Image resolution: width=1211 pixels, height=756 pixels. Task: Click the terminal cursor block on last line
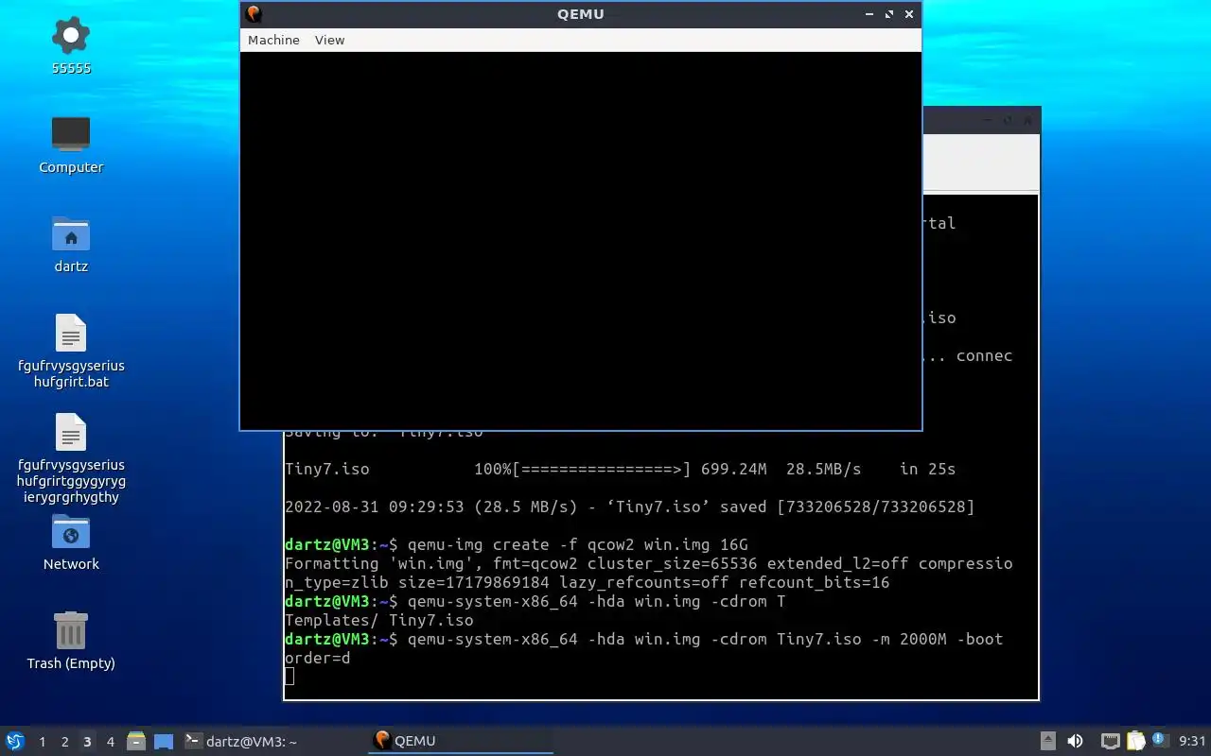pos(290,676)
